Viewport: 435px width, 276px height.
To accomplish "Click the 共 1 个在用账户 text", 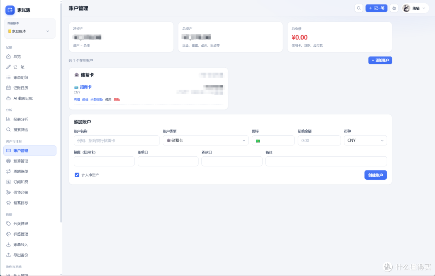I will click(x=81, y=60).
